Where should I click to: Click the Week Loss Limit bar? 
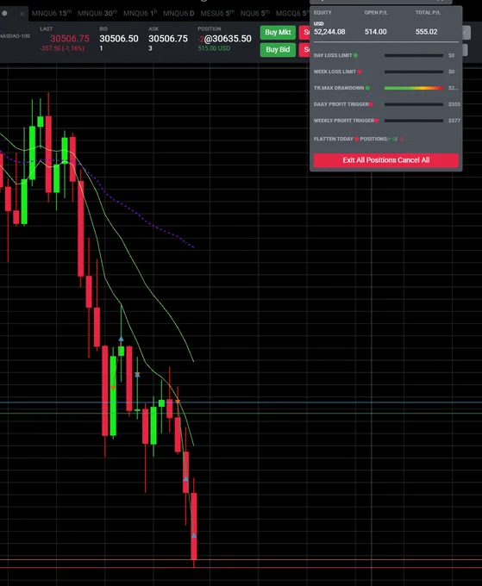[x=414, y=72]
